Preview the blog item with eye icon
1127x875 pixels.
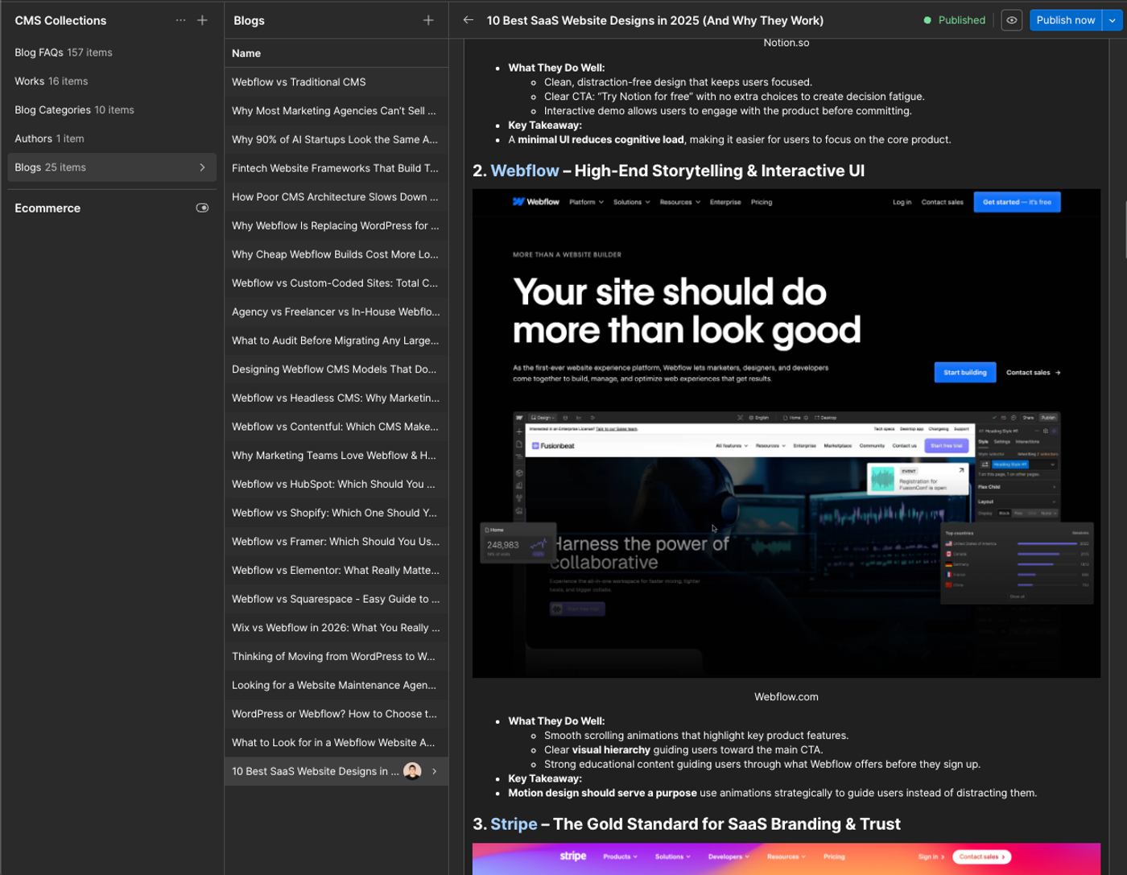pos(1012,20)
